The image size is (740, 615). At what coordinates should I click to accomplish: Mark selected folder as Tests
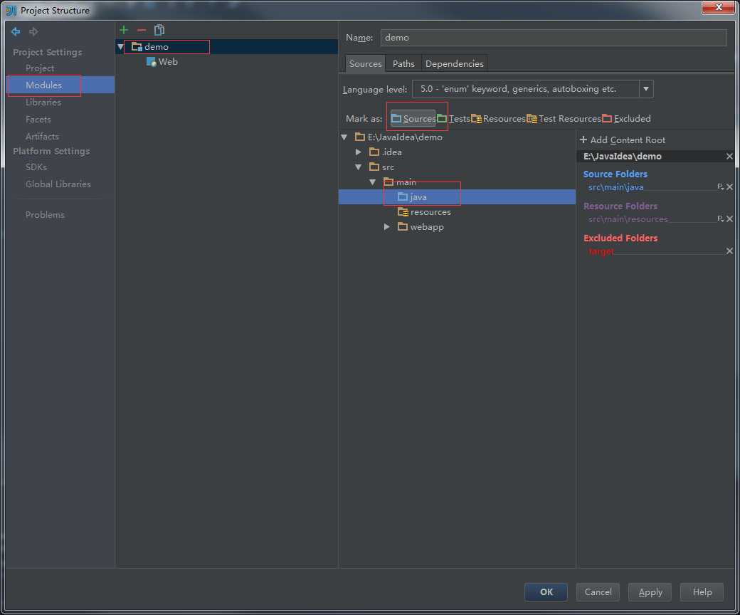point(453,118)
